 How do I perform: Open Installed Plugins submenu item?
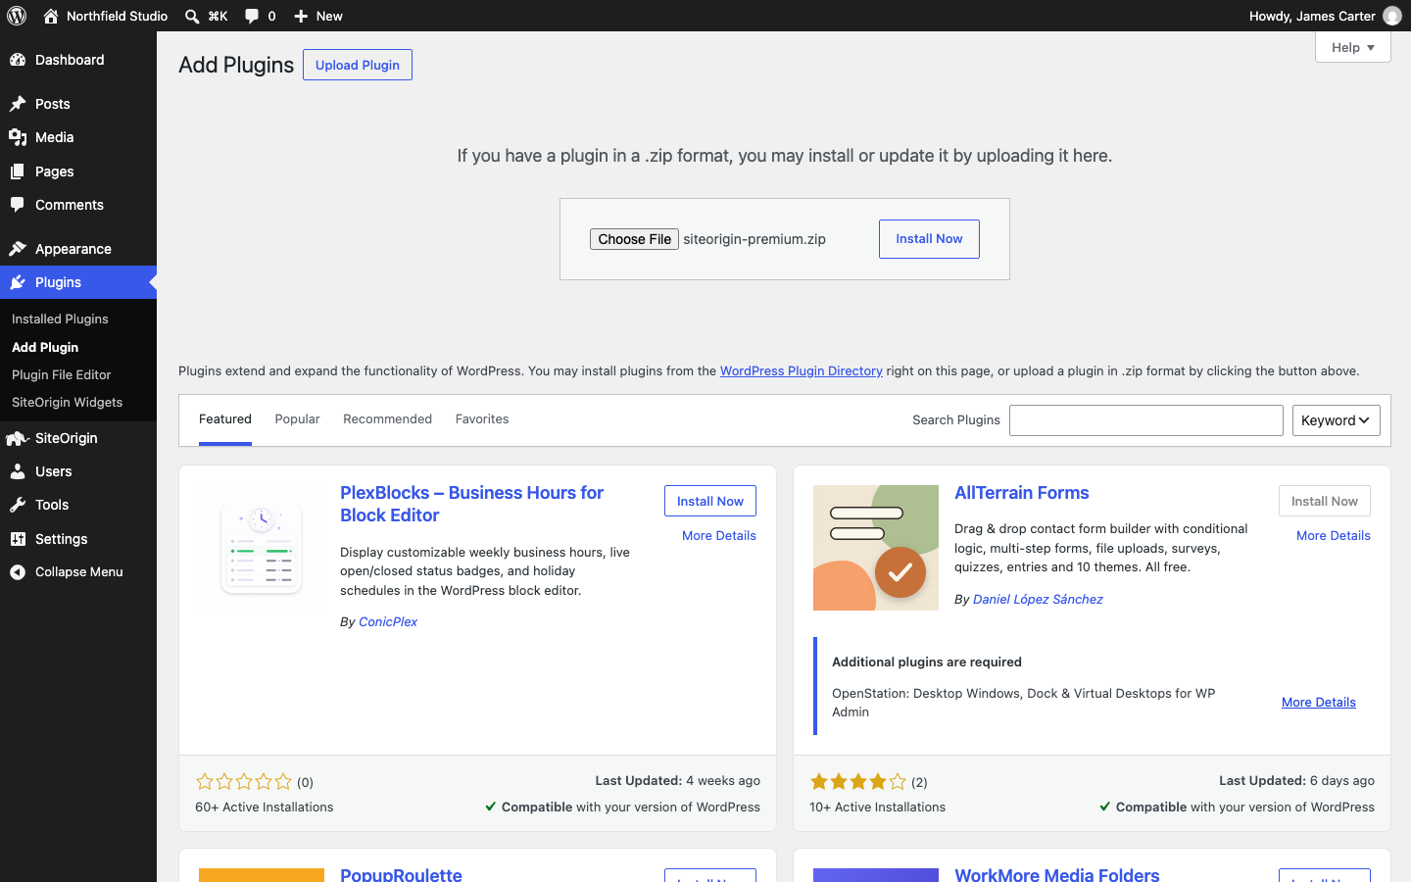tap(60, 319)
